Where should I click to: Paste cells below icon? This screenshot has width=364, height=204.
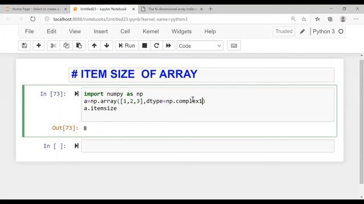(79, 45)
